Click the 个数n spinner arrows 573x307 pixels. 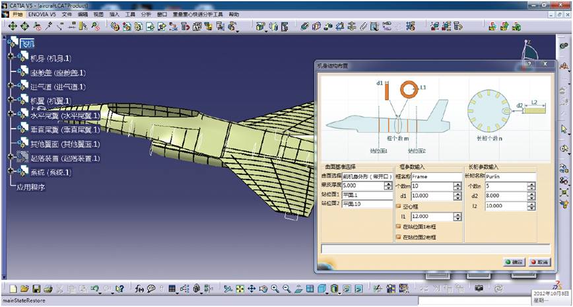point(531,186)
